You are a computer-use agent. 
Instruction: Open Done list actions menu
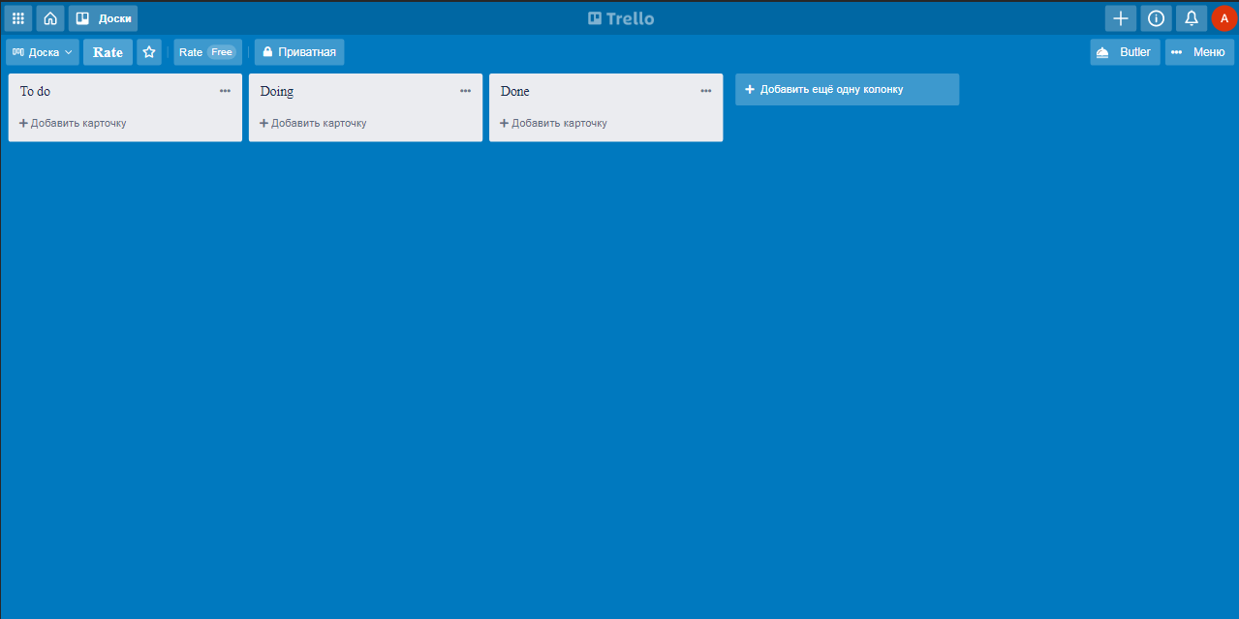pyautogui.click(x=705, y=91)
